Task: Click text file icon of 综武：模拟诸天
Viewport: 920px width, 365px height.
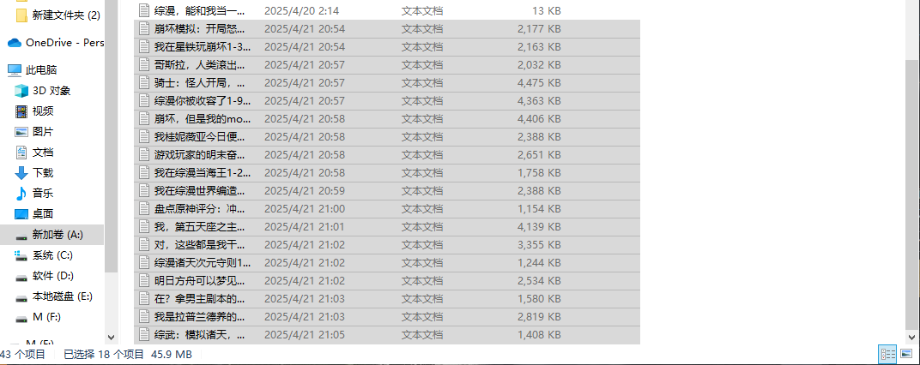Action: [144, 335]
